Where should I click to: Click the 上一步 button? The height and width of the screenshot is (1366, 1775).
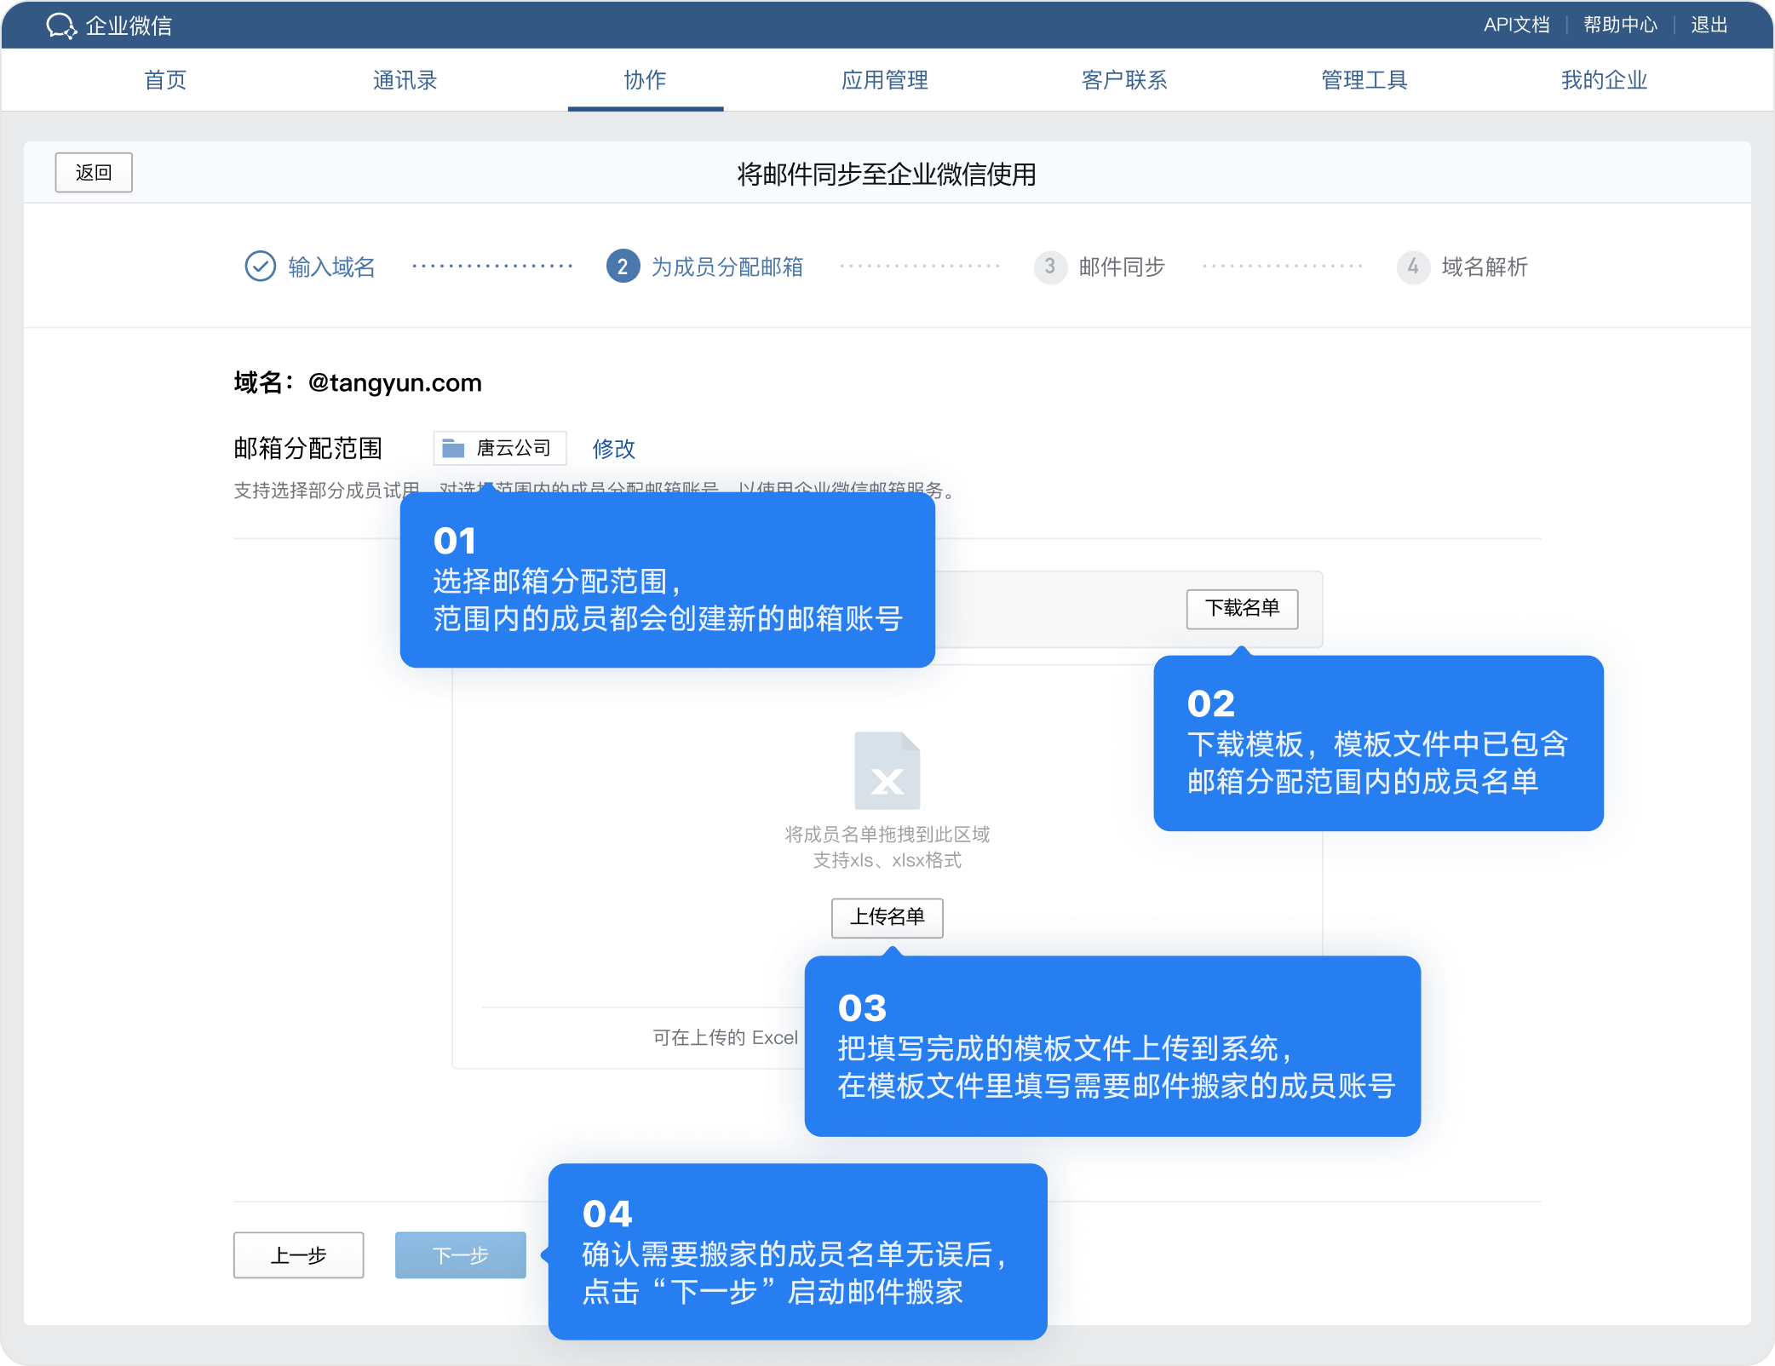click(298, 1254)
